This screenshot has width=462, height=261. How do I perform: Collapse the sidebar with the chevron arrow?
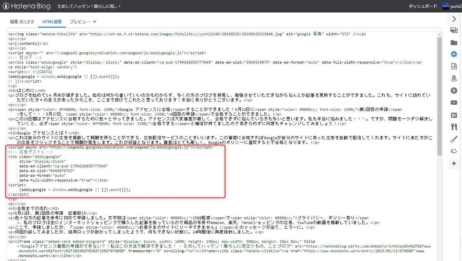(454, 19)
